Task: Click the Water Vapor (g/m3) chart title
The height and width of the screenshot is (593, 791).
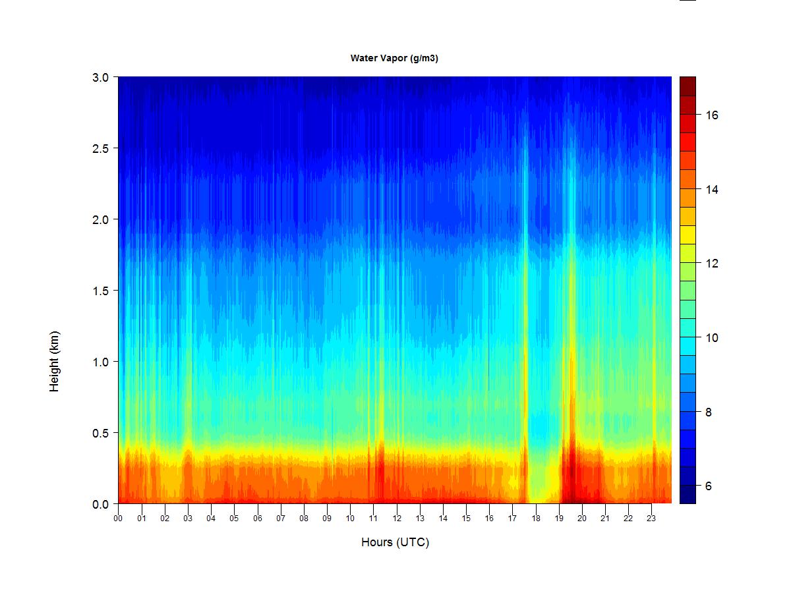Action: pos(394,58)
